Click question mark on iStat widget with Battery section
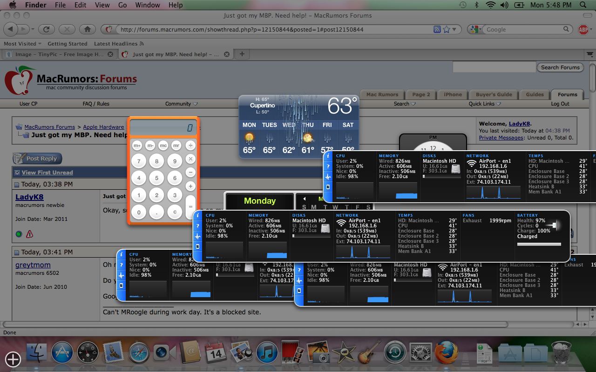 click(197, 226)
